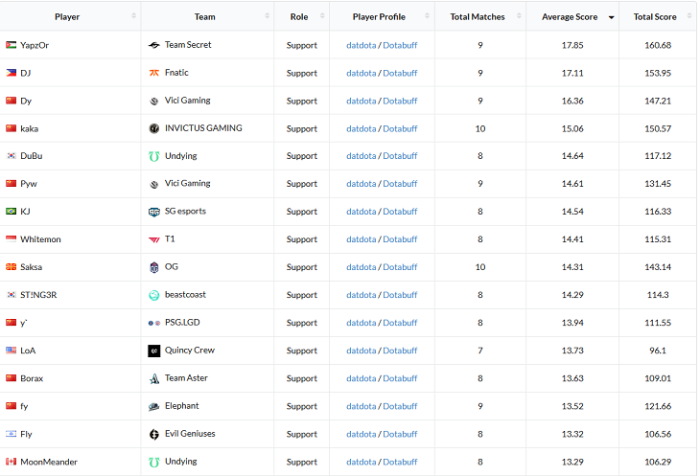Open MoonMeander's datdota profile link
Screen dimensions: 700x476
pos(361,462)
